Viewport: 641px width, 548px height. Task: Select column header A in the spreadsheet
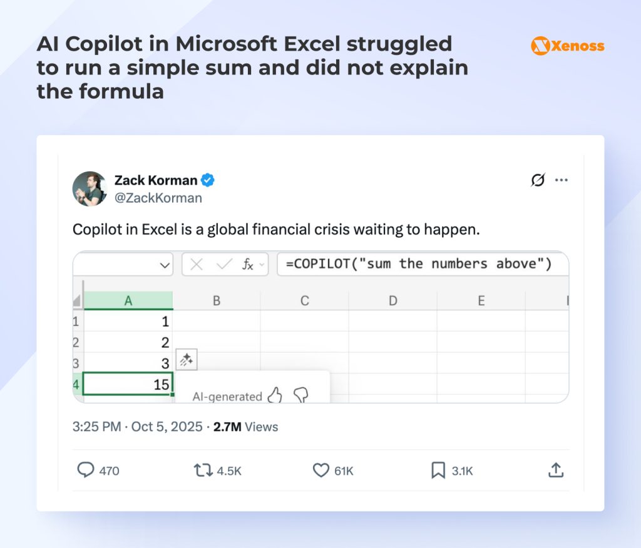click(x=128, y=300)
